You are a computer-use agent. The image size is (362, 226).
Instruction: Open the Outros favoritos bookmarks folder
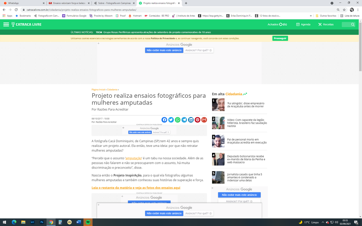(x=326, y=16)
